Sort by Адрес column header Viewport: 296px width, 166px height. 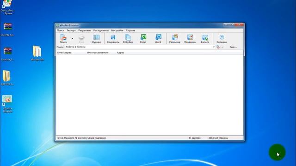(x=120, y=53)
